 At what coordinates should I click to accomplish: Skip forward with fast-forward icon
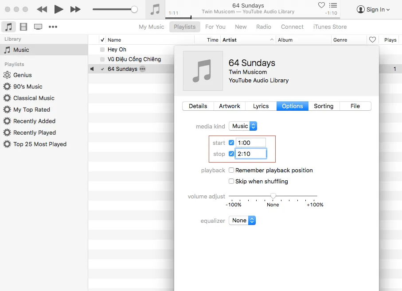click(76, 9)
